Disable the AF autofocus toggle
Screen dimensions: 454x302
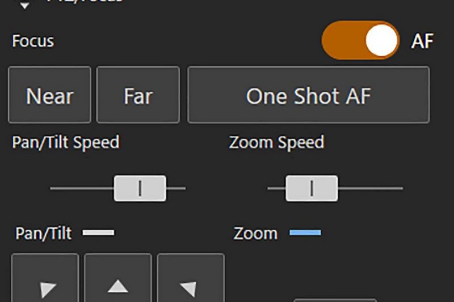coord(360,41)
